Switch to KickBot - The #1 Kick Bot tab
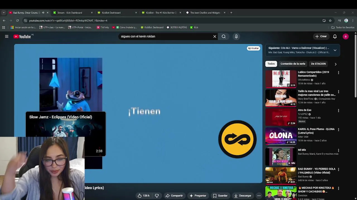 (x=161, y=12)
